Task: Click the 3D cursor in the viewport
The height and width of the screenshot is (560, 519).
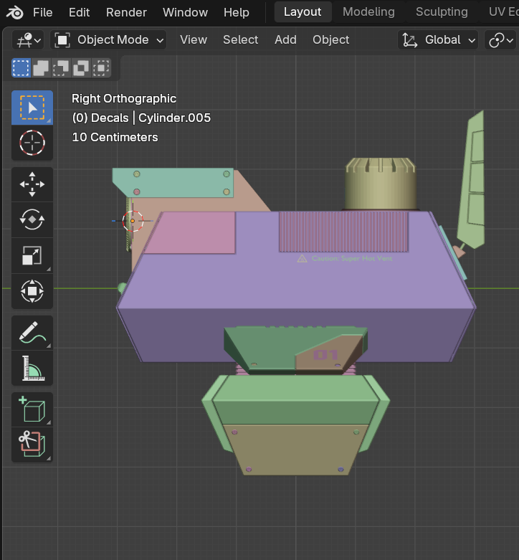Action: (133, 221)
